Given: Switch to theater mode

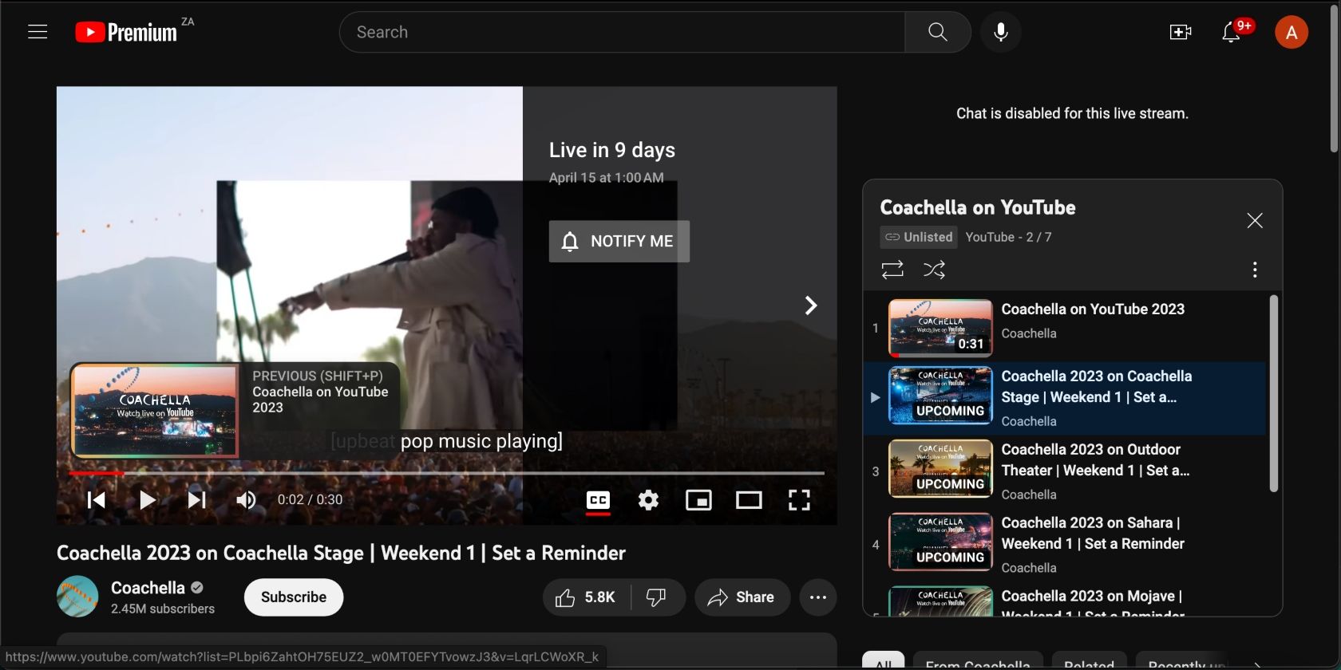Looking at the screenshot, I should click(x=749, y=500).
